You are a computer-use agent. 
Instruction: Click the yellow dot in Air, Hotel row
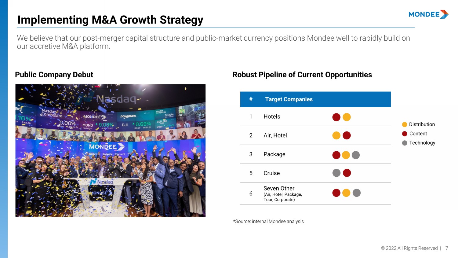(336, 135)
